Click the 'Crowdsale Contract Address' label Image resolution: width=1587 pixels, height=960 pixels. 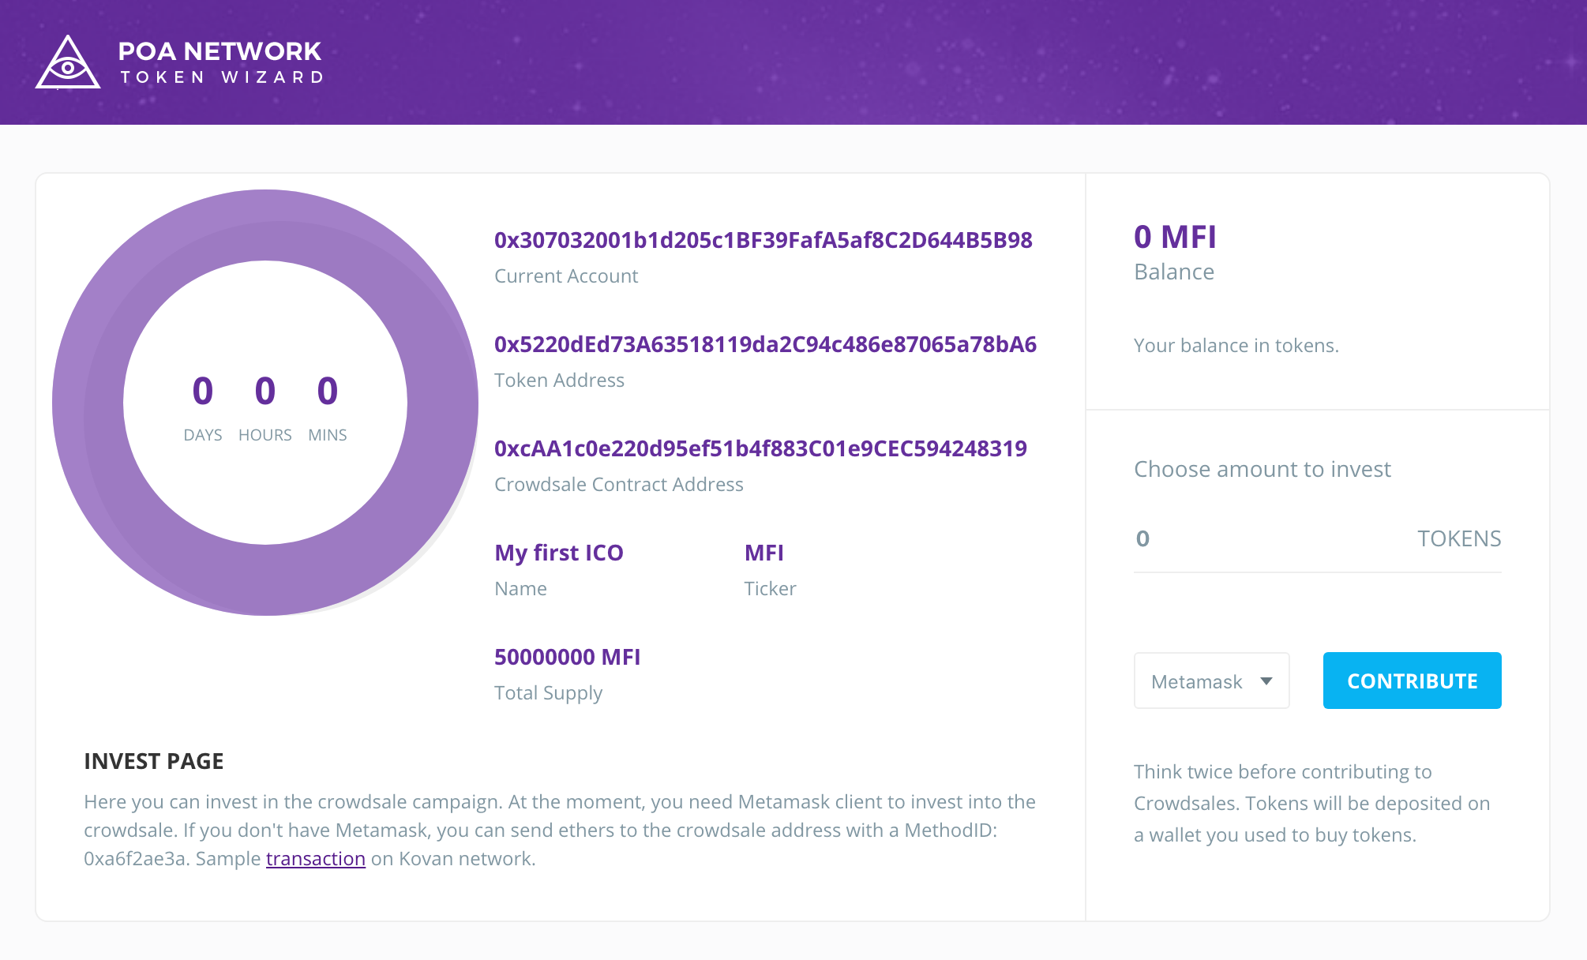point(619,485)
